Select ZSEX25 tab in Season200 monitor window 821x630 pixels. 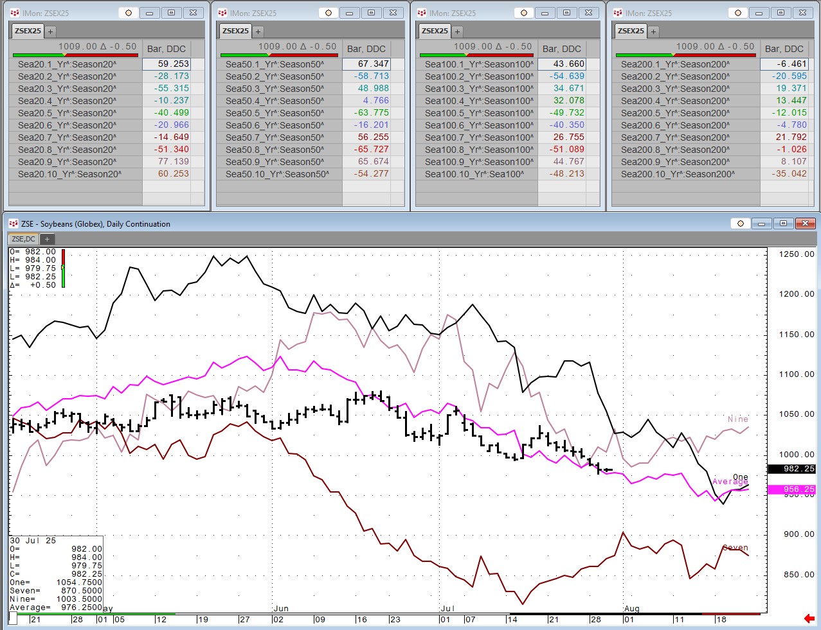631,31
